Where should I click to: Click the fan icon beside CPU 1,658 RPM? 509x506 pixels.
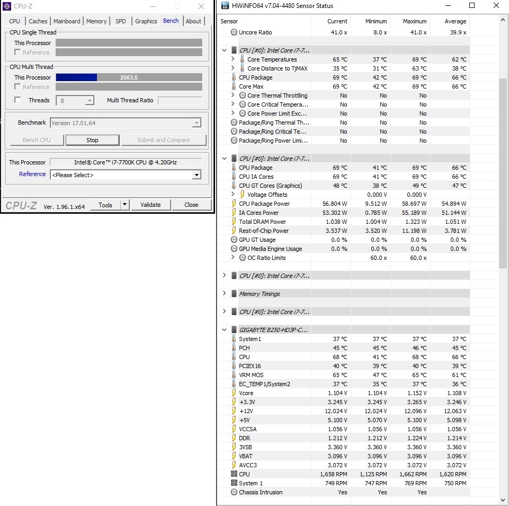(234, 474)
